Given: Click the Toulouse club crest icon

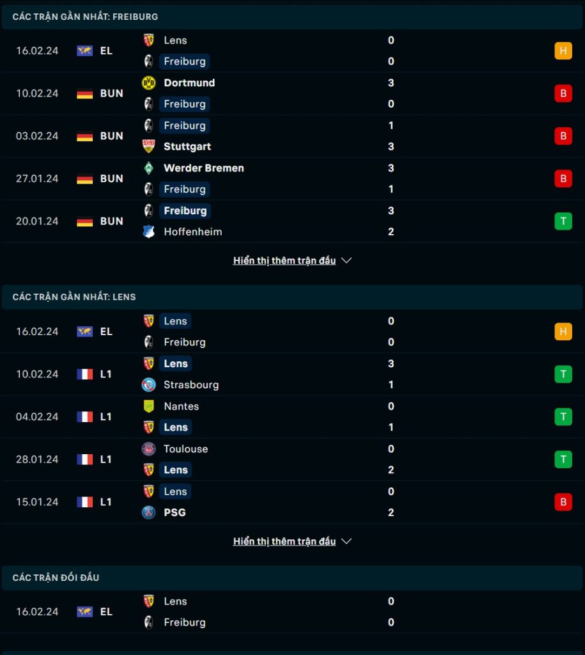Looking at the screenshot, I should [x=149, y=448].
